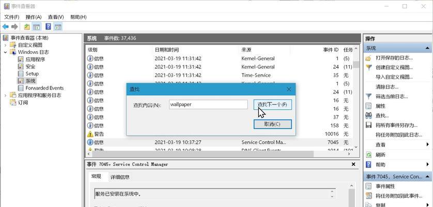Collapse the Windows 日志 node
The image size is (433, 207).
[x=5, y=52]
